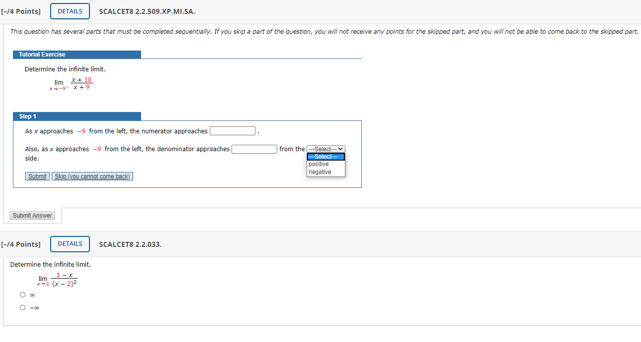Screen dimensions: 641x342
Task: Click the SCALCET8 2.2.509.XP.MI.SA. question code
Action: click(x=147, y=11)
